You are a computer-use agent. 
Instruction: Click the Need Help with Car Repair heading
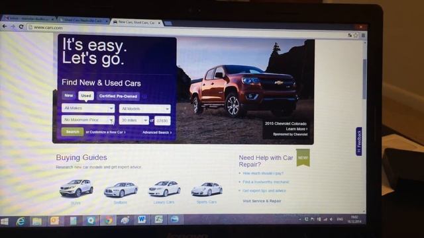[266, 161]
